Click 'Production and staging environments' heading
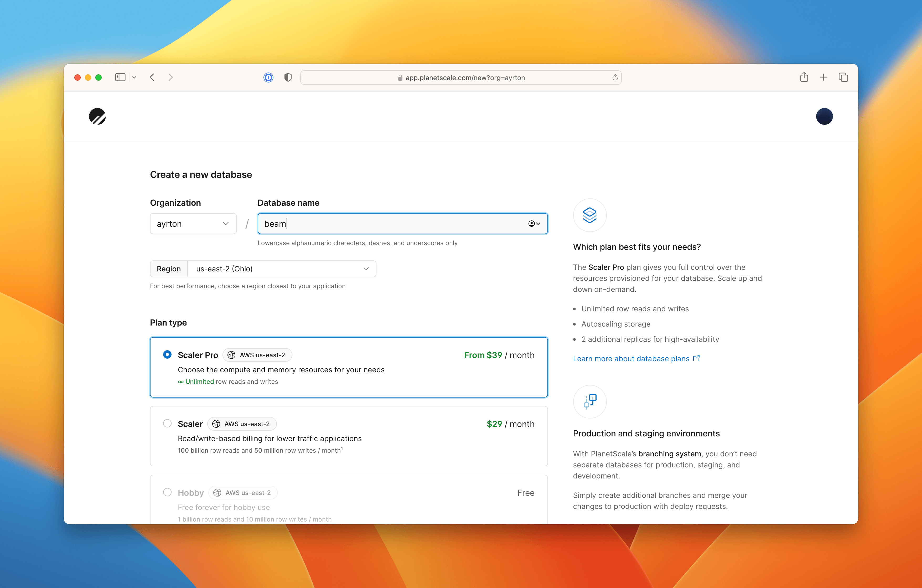This screenshot has height=588, width=922. pos(646,434)
